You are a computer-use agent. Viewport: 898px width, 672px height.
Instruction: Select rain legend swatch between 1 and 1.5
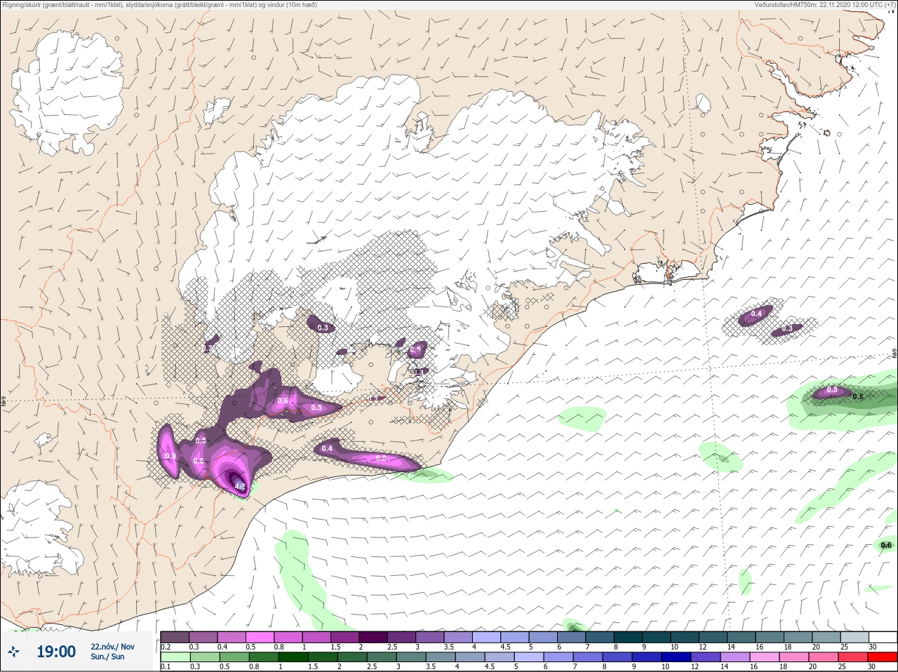click(x=293, y=657)
